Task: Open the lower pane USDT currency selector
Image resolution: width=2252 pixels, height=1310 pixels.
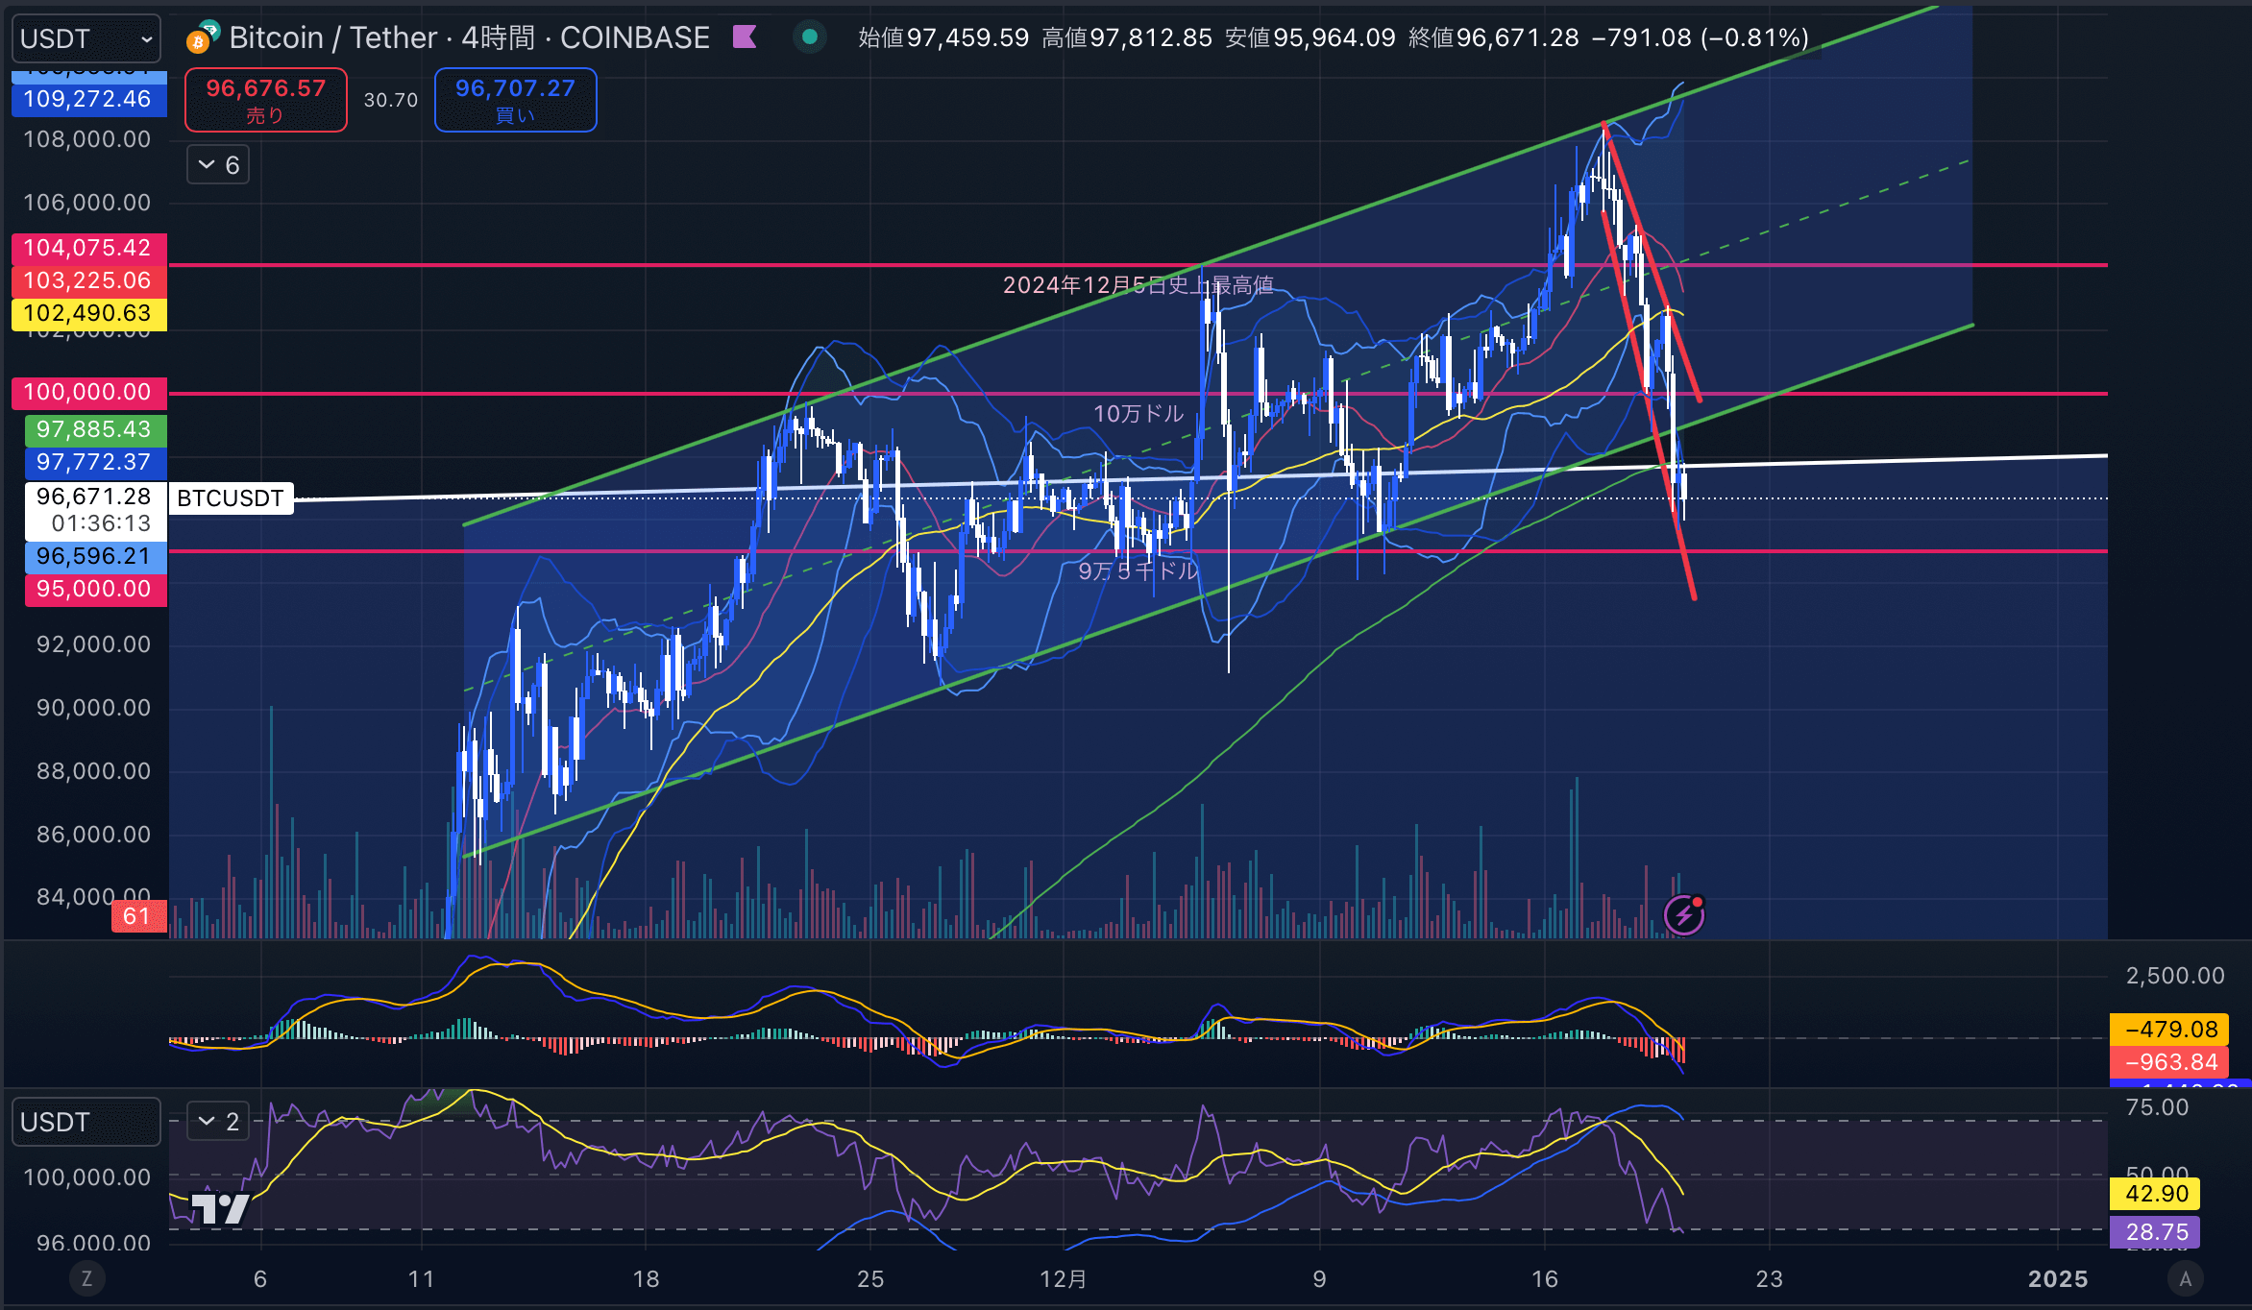Action: click(x=86, y=1122)
